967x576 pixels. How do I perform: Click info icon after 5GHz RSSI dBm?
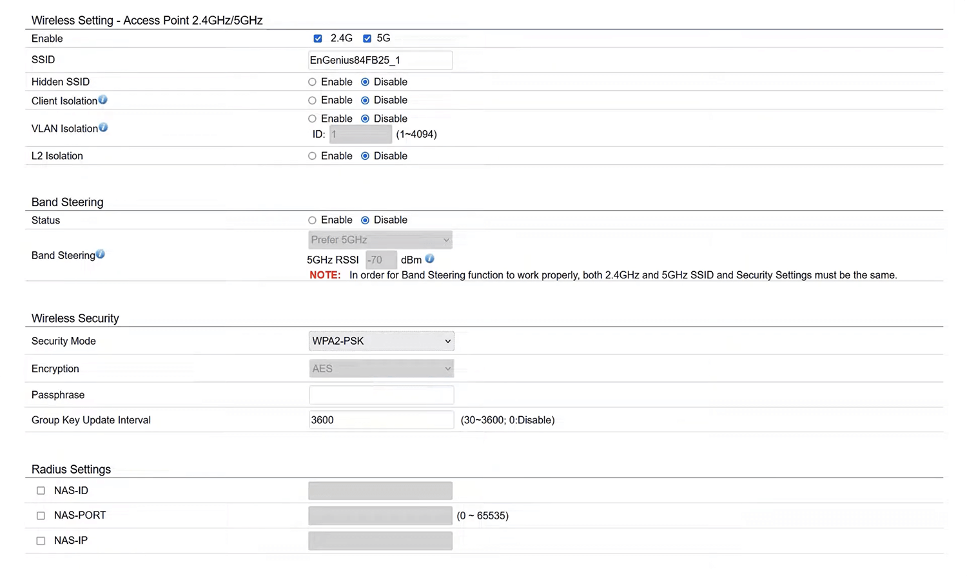point(430,259)
